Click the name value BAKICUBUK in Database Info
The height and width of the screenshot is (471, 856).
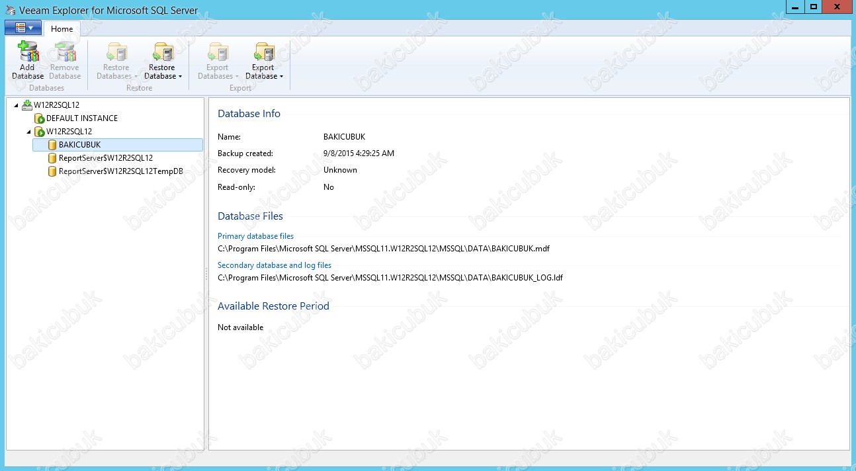click(x=344, y=137)
